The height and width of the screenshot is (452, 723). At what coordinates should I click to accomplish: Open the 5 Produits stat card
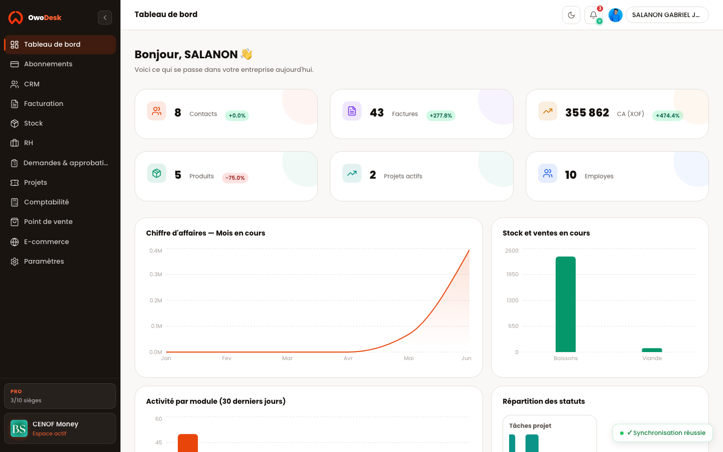pyautogui.click(x=226, y=176)
